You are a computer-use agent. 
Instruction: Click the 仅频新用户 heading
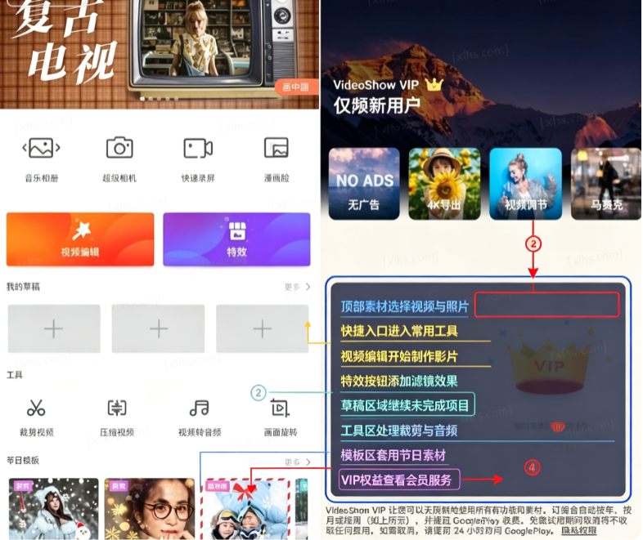pos(376,105)
